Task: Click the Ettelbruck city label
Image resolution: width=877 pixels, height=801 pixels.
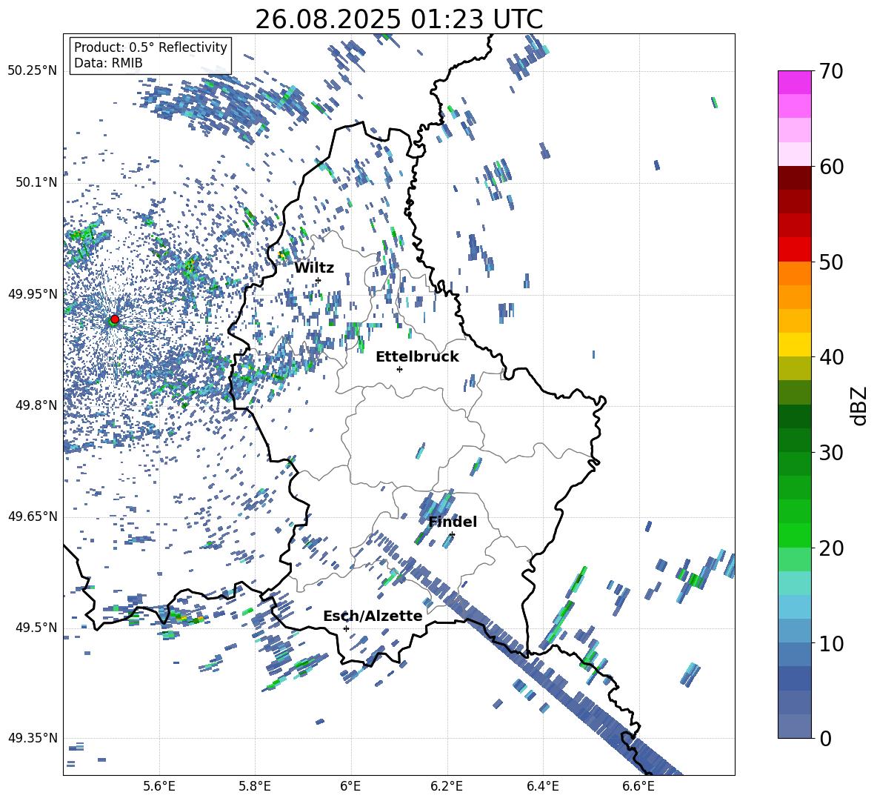Action: [x=417, y=357]
